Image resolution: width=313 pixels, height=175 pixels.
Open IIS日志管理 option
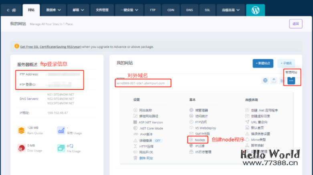203,152
